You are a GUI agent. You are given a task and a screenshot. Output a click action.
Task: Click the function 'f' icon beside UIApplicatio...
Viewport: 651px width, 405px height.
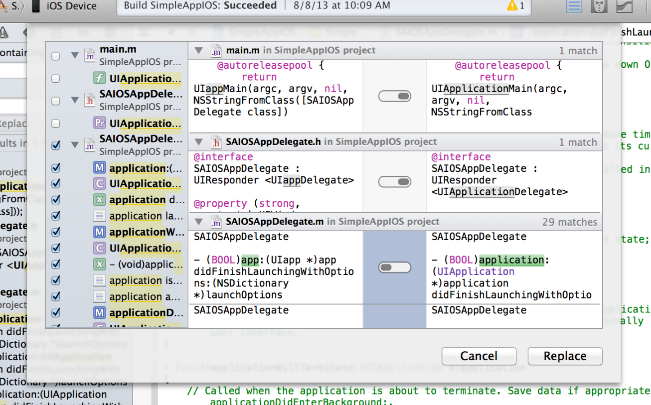coord(99,79)
